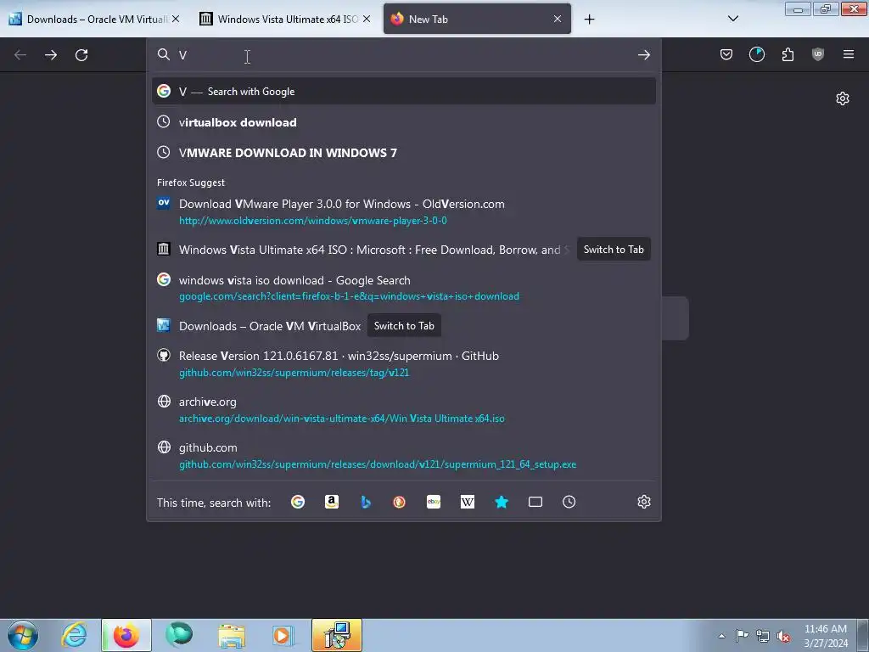Image resolution: width=869 pixels, height=652 pixels.
Task: Click into the address bar text field
Action: coord(405,55)
